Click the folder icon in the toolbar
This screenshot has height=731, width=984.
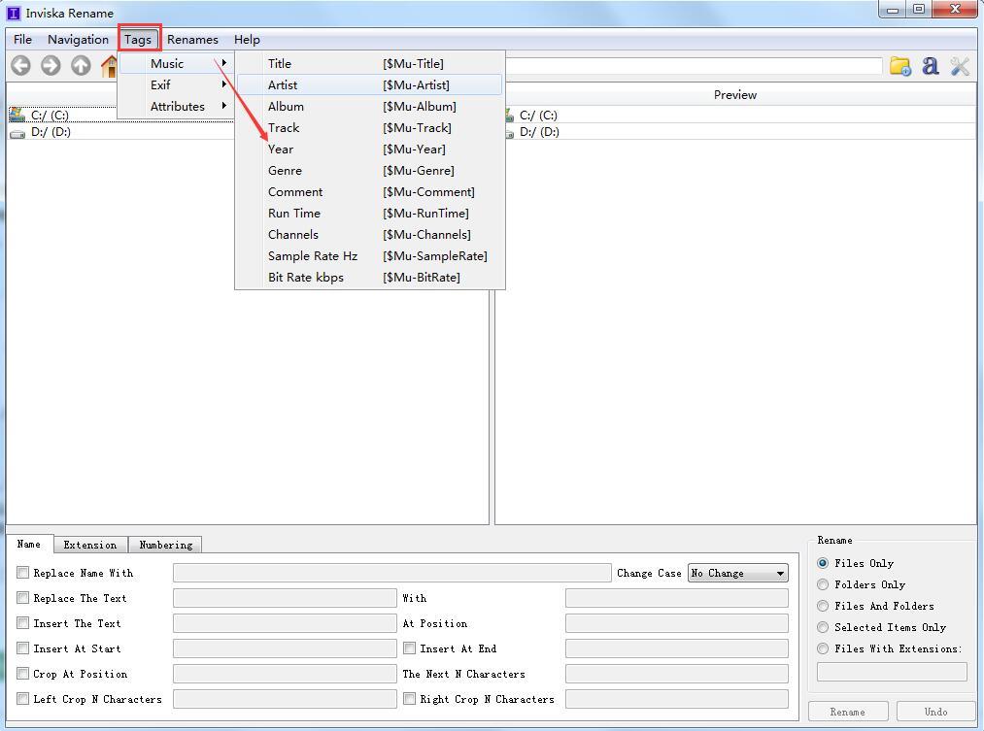(x=900, y=66)
